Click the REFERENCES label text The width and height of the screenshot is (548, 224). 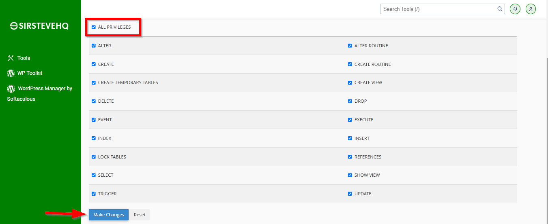coord(368,157)
